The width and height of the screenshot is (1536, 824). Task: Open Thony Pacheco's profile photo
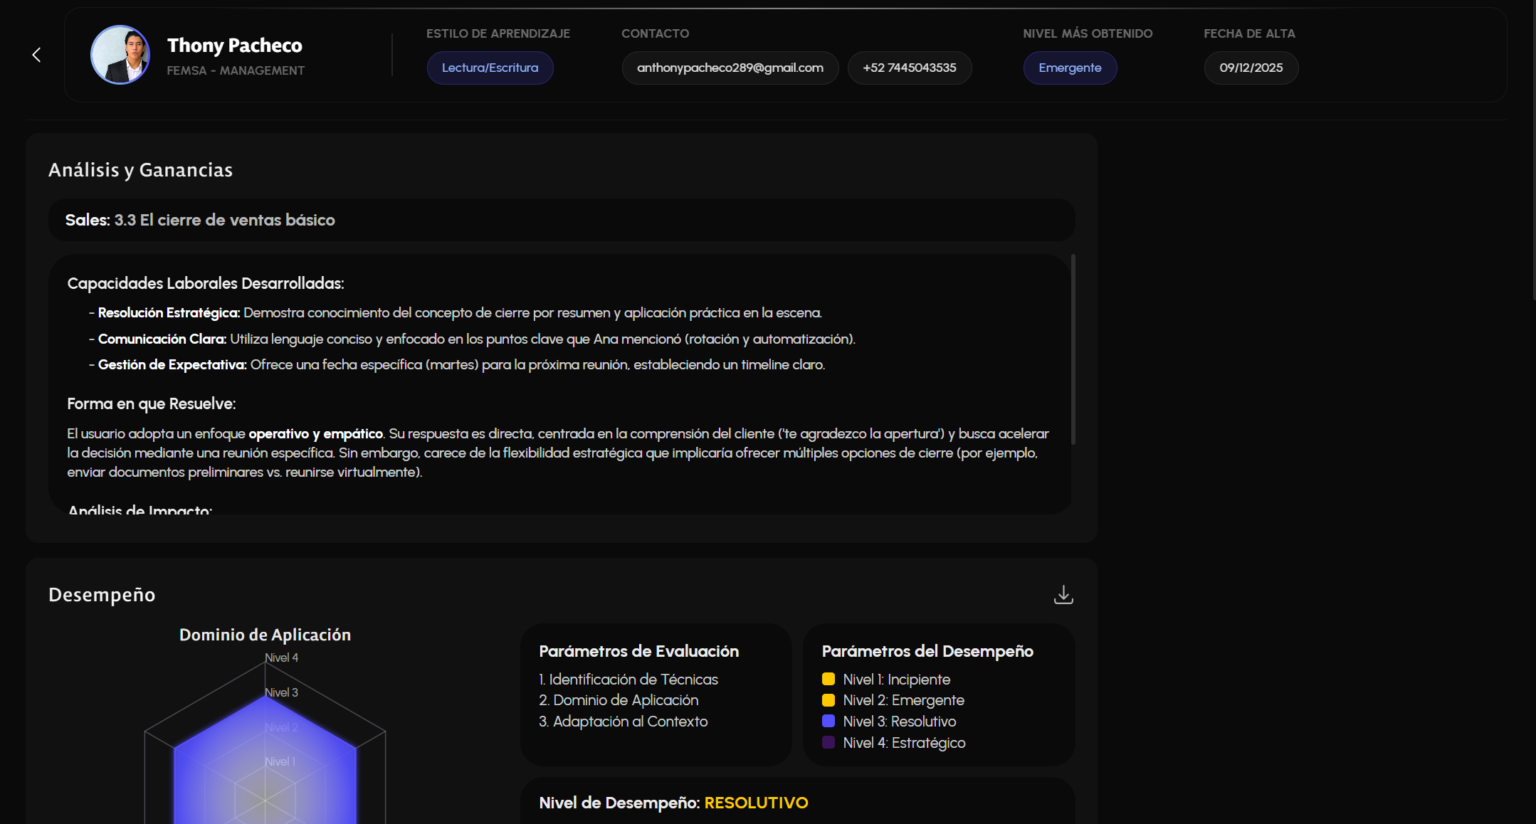tap(120, 55)
